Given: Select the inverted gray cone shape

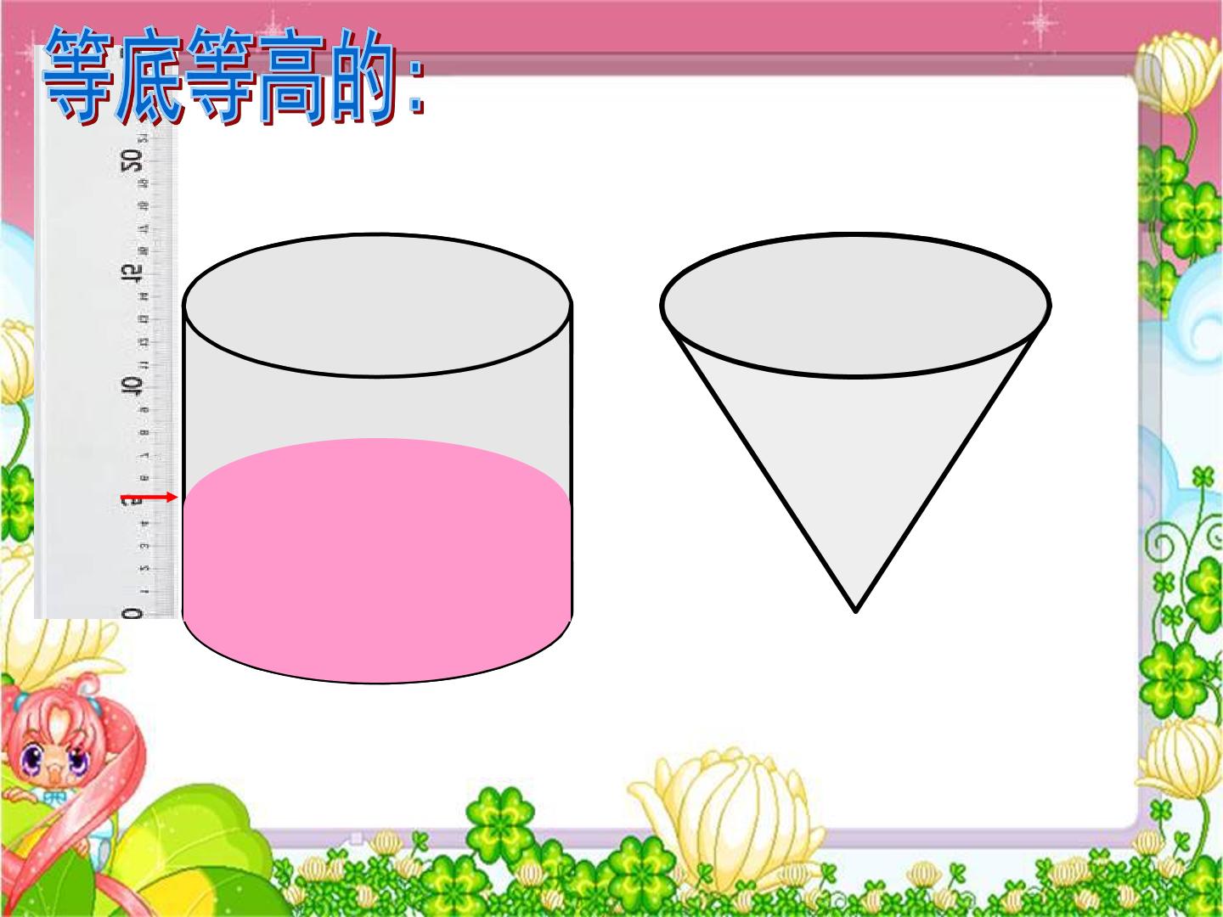Looking at the screenshot, I should click(x=856, y=423).
